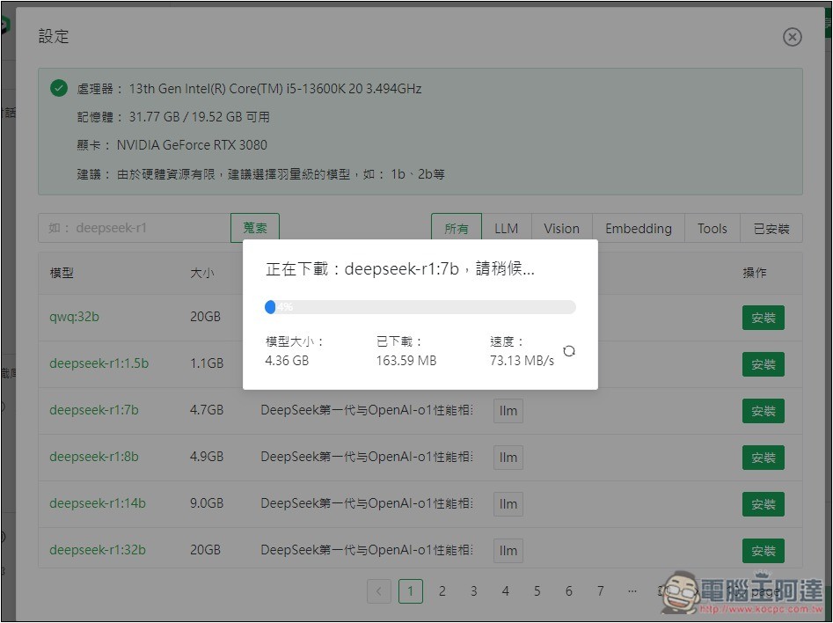Go to pagination page 6
833x623 pixels.
tap(569, 591)
